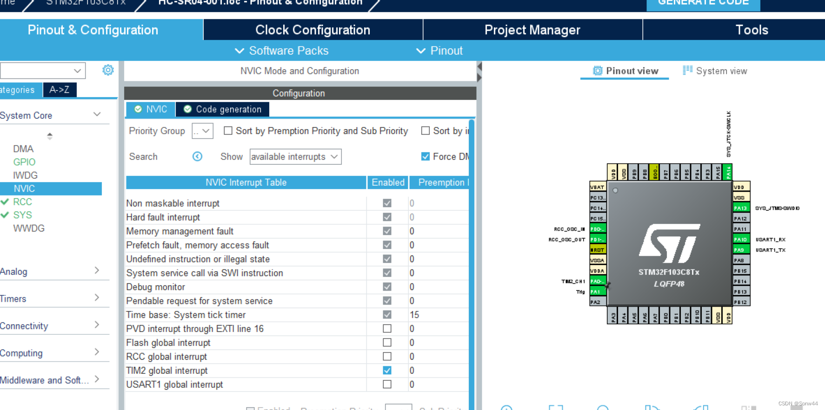Click the ST logo on the chip
This screenshot has width=825, height=410.
tap(669, 243)
